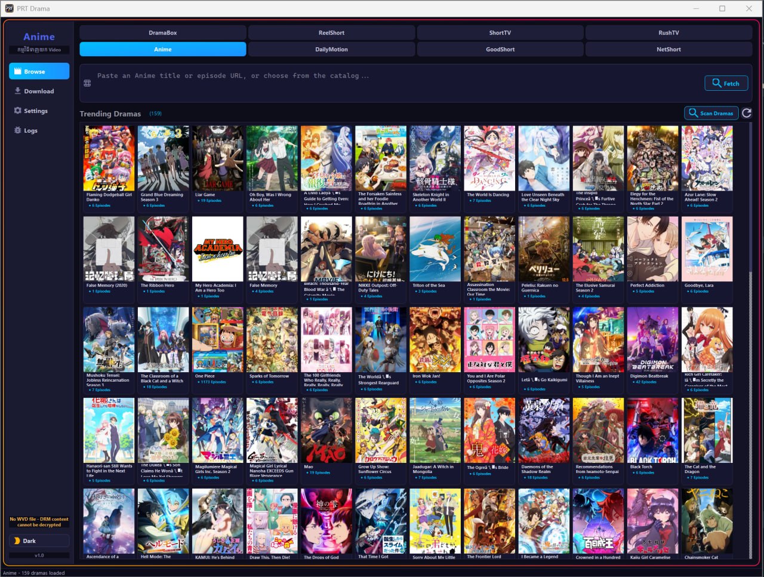Choose the NetShort tab
This screenshot has height=577, width=764.
668,50
